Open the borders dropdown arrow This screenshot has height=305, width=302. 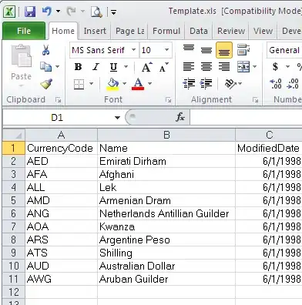[x=91, y=84]
